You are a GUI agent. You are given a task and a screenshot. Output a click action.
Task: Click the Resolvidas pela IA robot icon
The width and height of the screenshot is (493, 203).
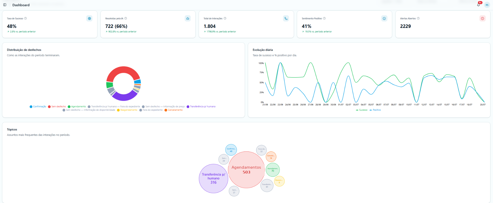point(188,18)
